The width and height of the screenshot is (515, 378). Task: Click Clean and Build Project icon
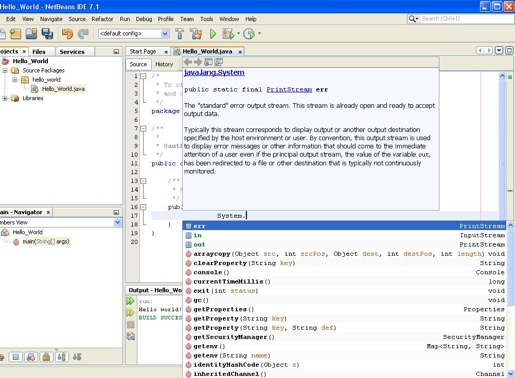[196, 34]
